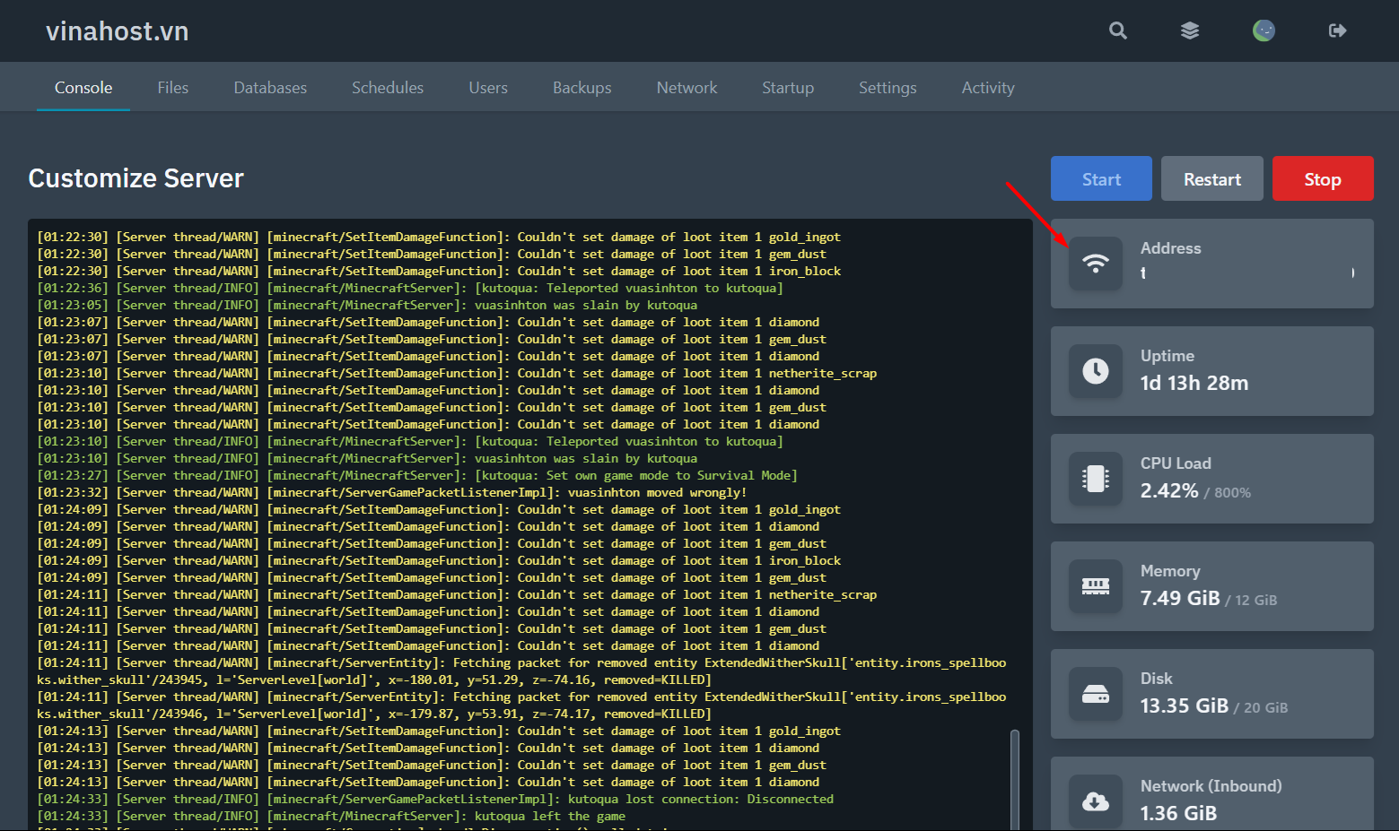Open the Activity tab
The image size is (1399, 831).
point(988,88)
